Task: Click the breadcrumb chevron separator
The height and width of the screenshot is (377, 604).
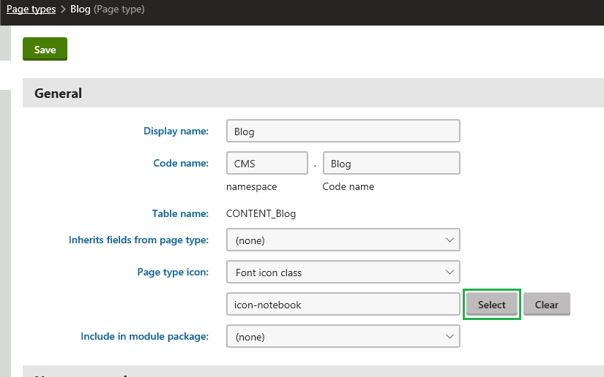Action: (x=63, y=9)
